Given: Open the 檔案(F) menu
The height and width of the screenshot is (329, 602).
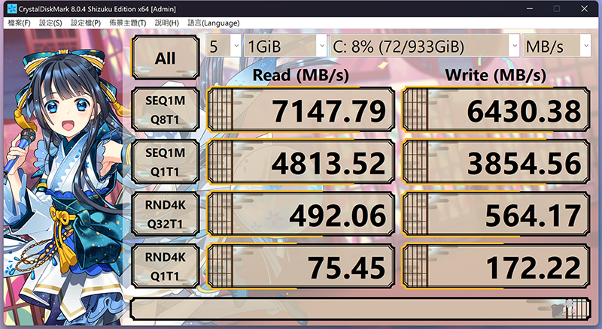Looking at the screenshot, I should [x=19, y=23].
